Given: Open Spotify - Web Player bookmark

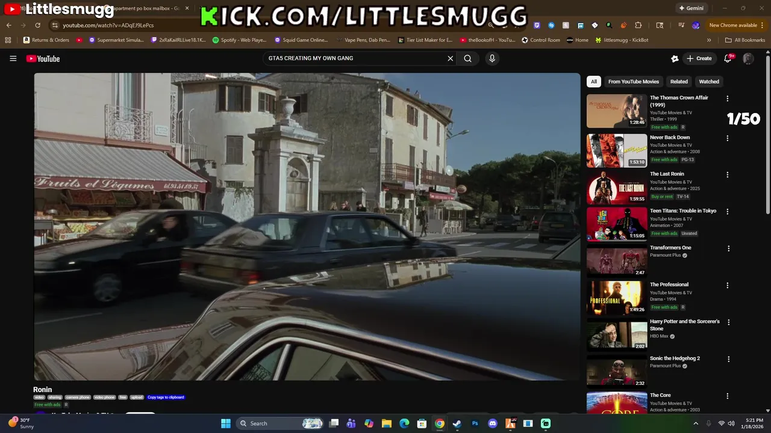Looking at the screenshot, I should (239, 40).
